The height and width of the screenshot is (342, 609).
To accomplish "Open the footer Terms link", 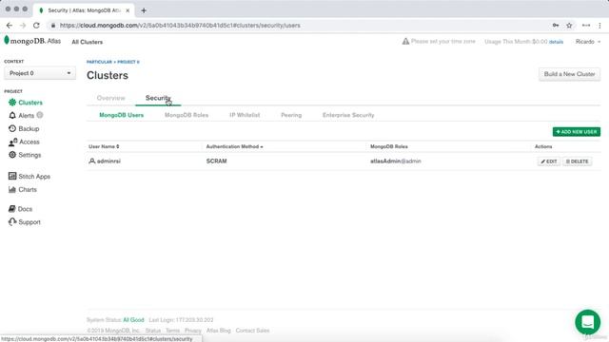I will tap(172, 331).
